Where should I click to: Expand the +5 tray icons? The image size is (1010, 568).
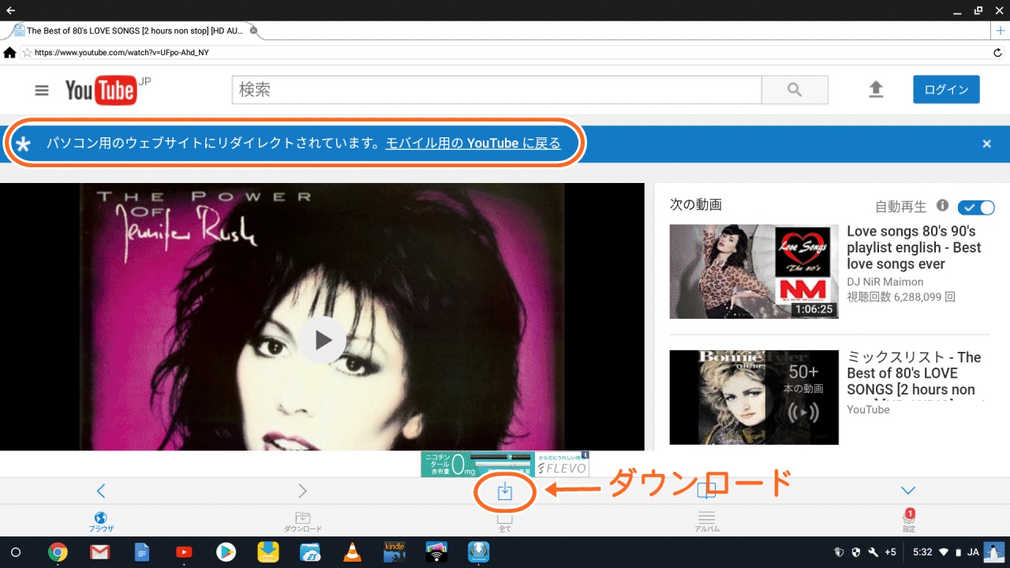click(890, 552)
